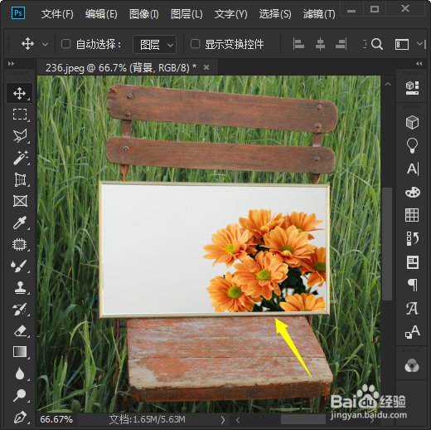The height and width of the screenshot is (430, 431).
Task: Open the Paragraph panel icon
Action: [412, 285]
